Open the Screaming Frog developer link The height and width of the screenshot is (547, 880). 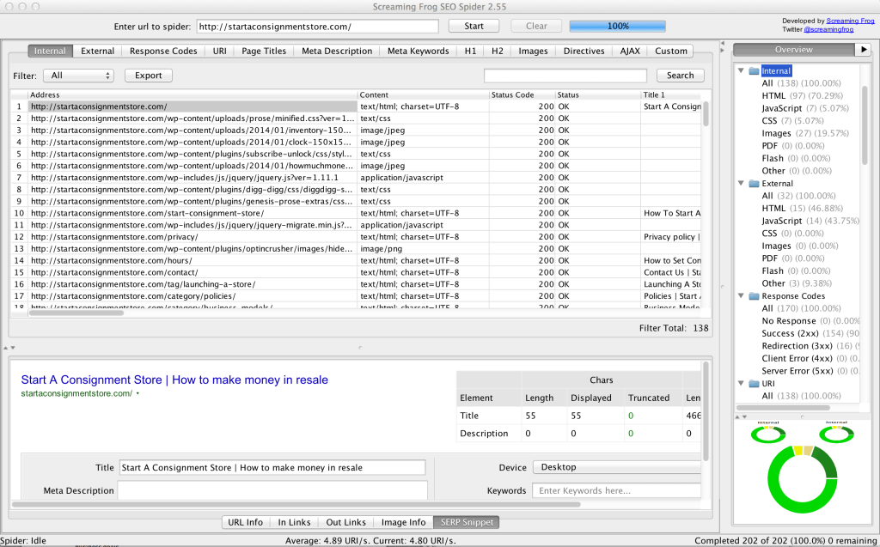850,21
